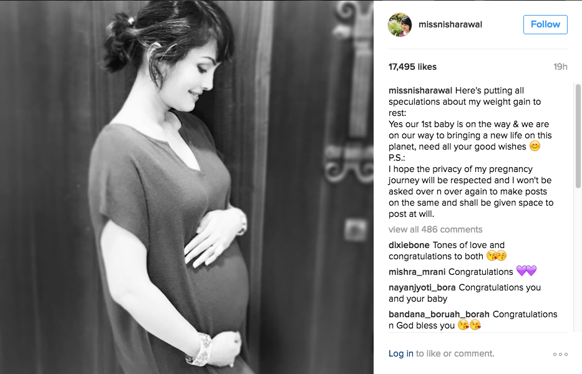582x374 pixels.
Task: Open missnisharawal username in post header
Action: (x=450, y=24)
